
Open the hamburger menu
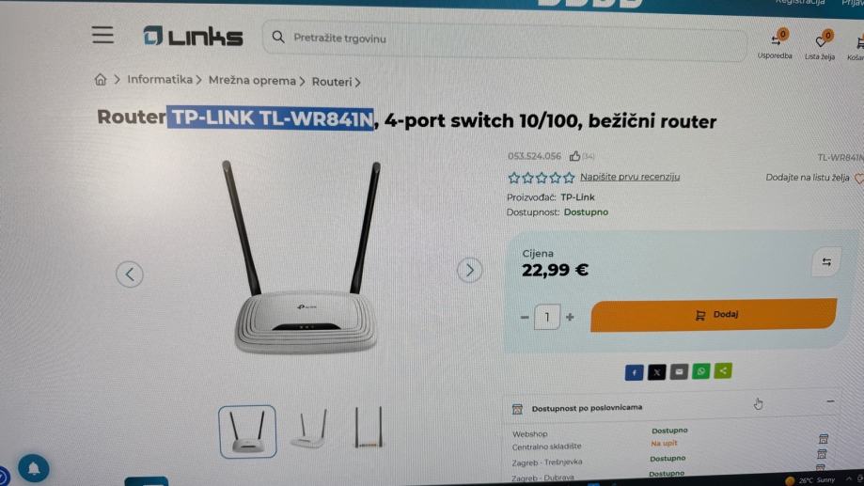(102, 36)
